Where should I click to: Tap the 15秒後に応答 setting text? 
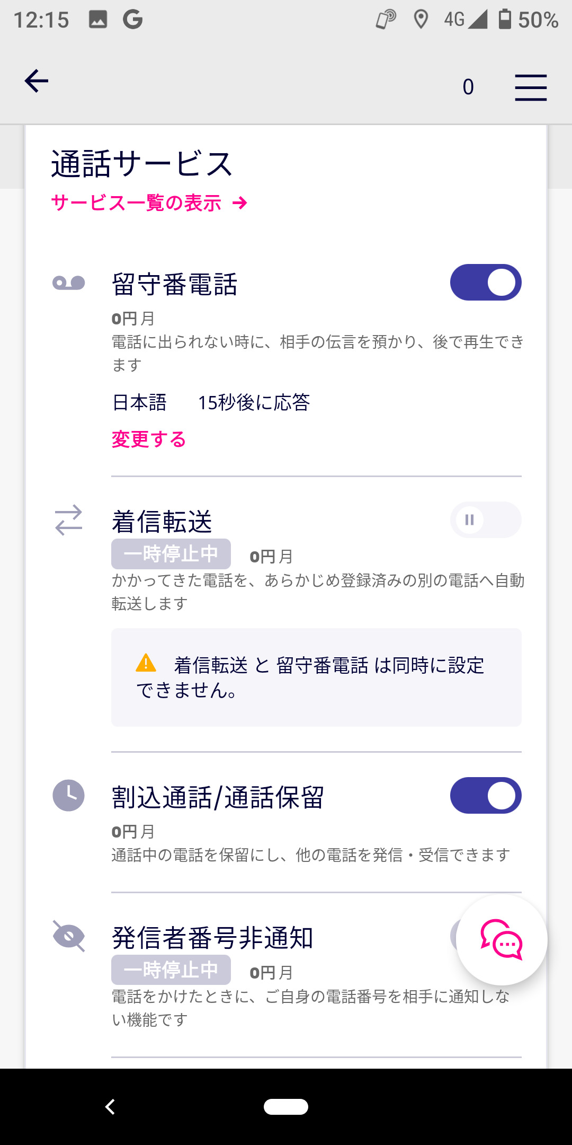(x=254, y=403)
